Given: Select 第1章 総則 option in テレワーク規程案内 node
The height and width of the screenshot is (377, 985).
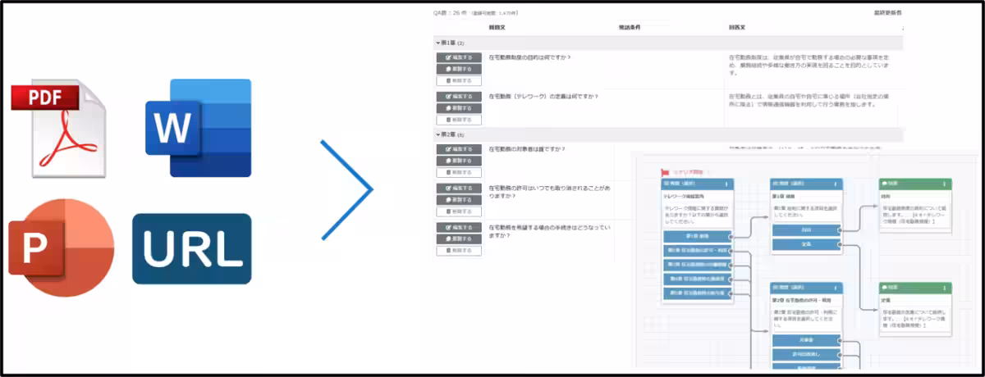Looking at the screenshot, I should 695,237.
